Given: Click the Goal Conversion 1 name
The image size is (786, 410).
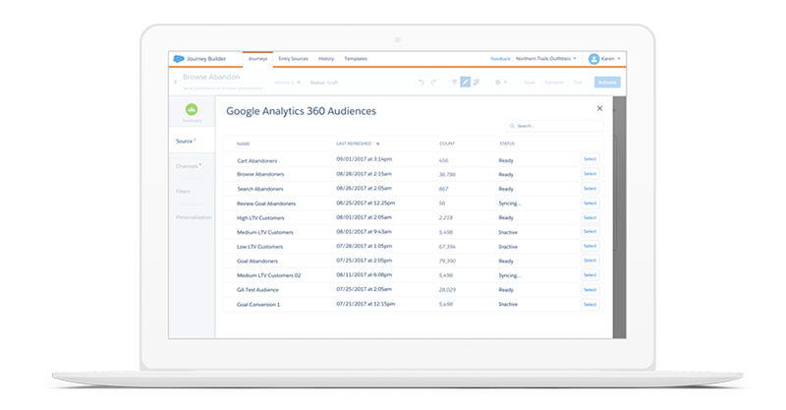Looking at the screenshot, I should [258, 304].
